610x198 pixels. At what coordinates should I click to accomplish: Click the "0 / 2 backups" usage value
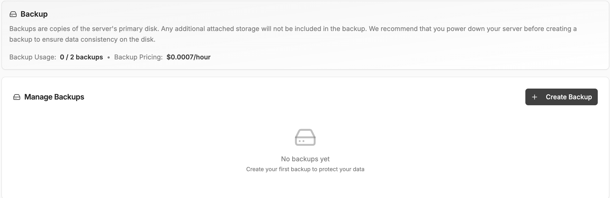(81, 57)
